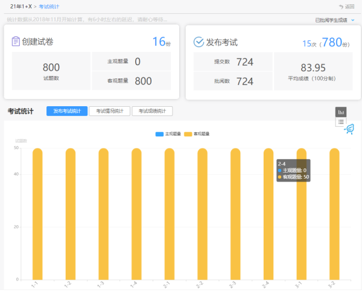Click the 考试统计 section heading
This screenshot has height=292, width=362.
(21, 111)
